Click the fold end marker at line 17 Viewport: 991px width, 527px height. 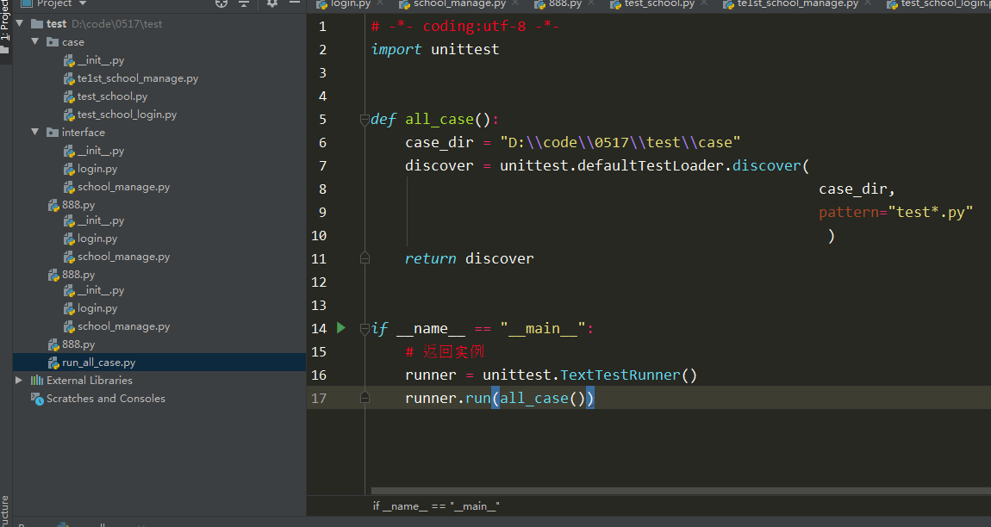[365, 398]
